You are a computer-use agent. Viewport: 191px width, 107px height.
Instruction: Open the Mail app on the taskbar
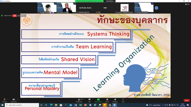pos(71,105)
